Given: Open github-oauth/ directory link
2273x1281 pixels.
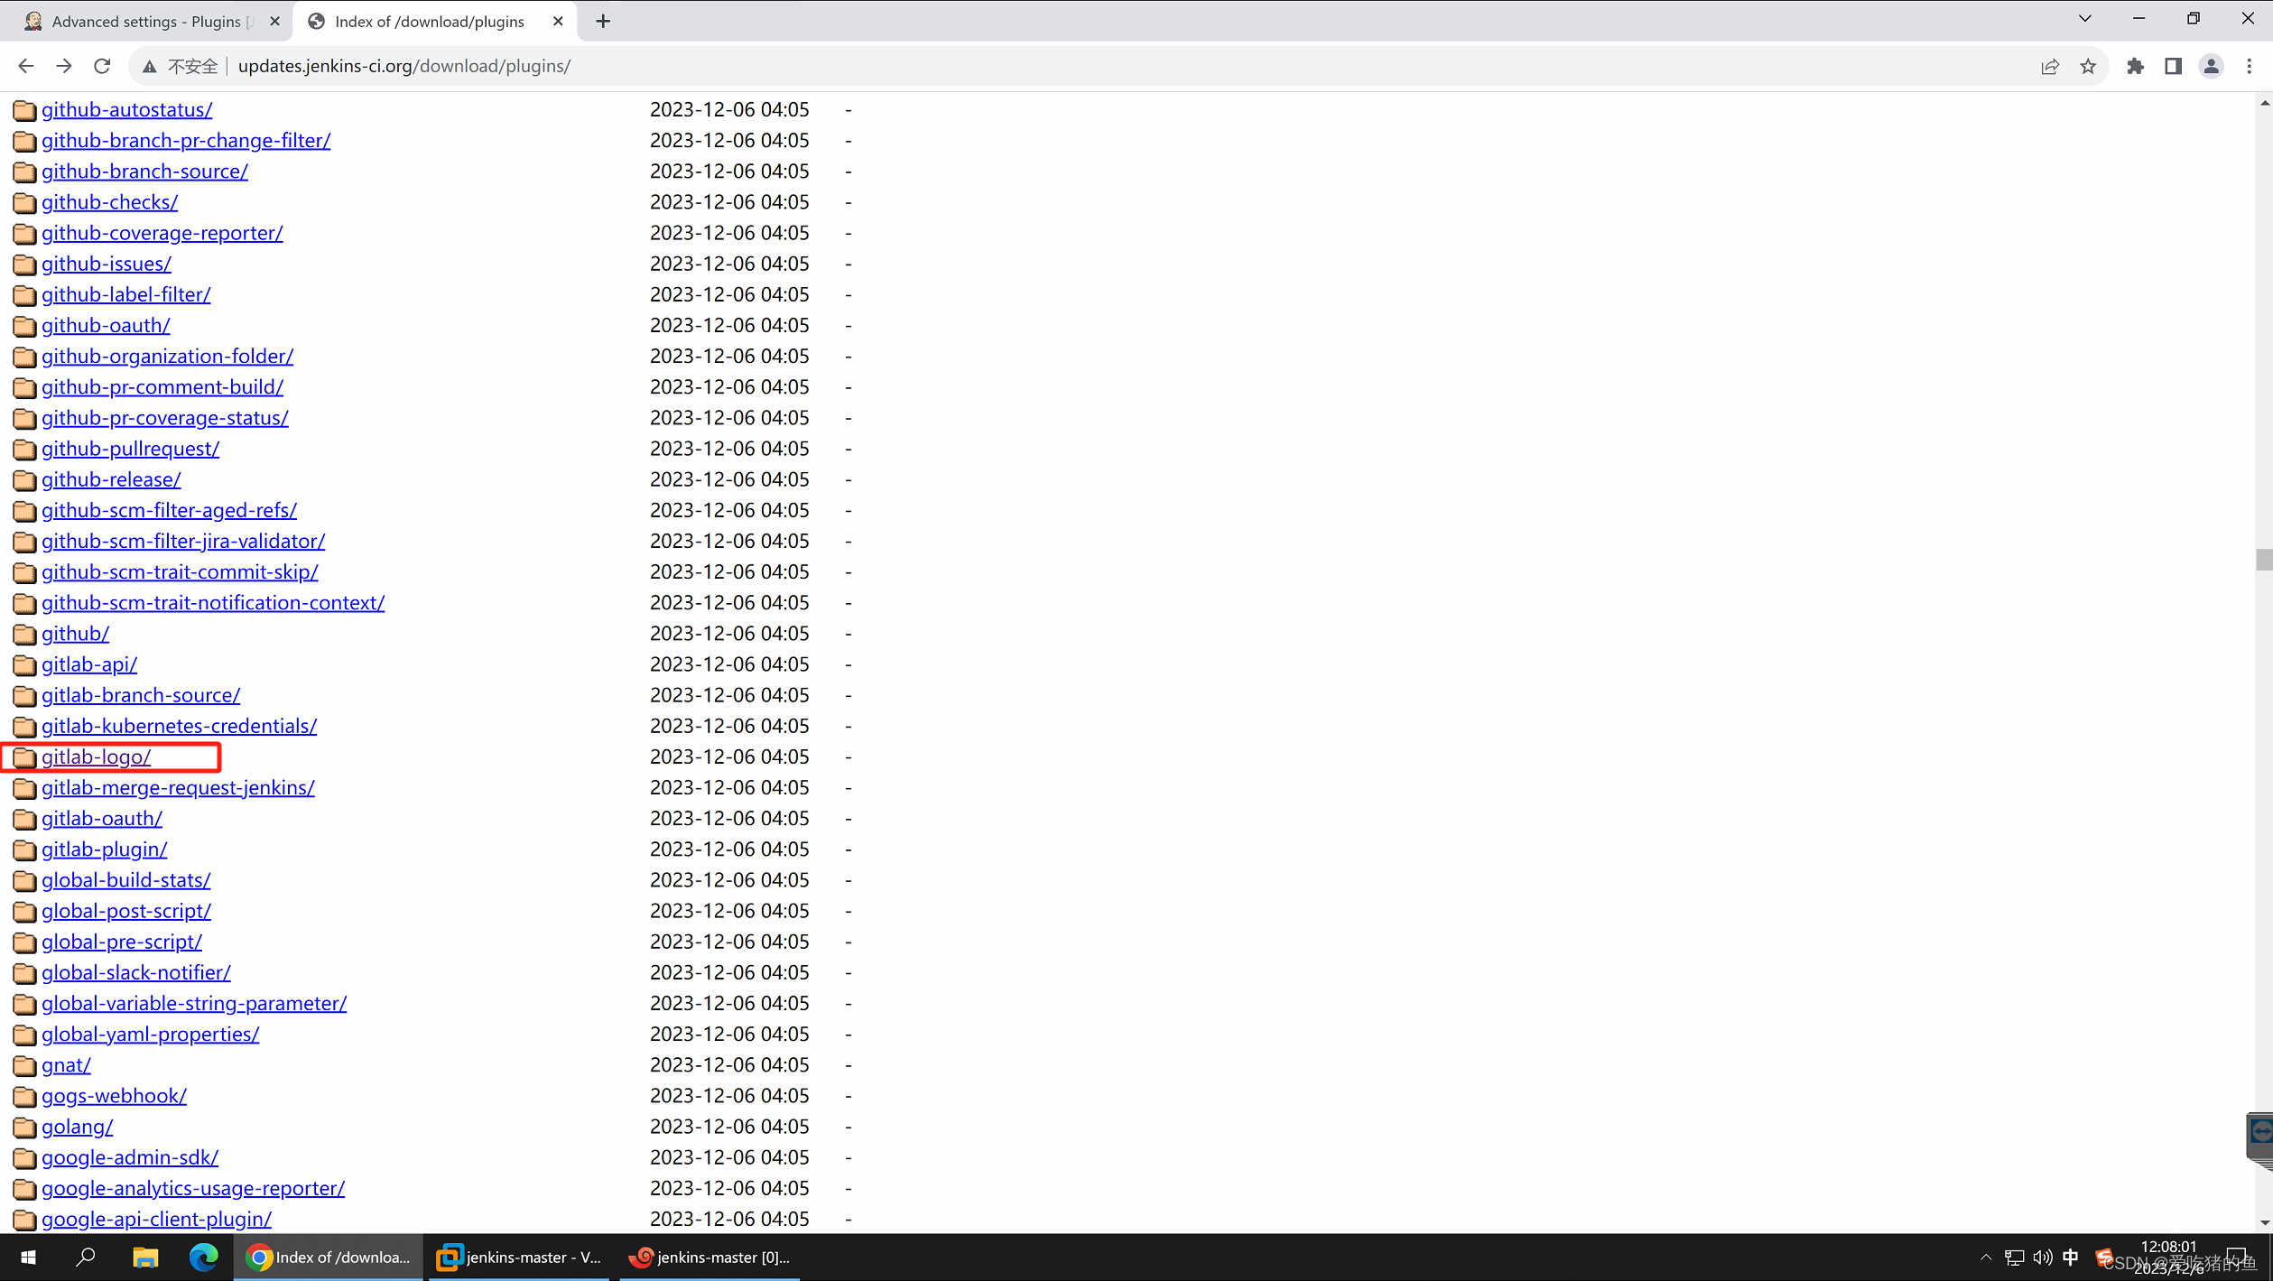Looking at the screenshot, I should [106, 325].
